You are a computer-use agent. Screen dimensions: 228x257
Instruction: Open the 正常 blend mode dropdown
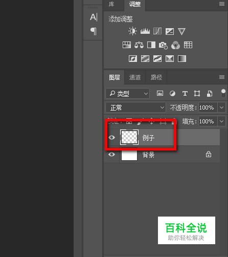pos(135,108)
